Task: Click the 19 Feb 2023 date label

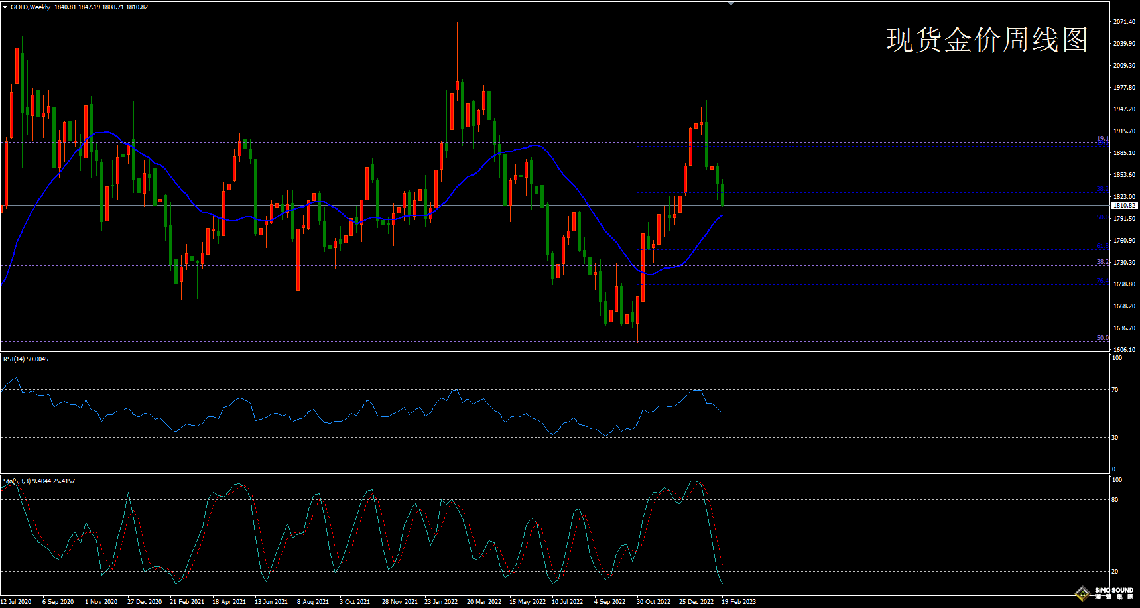Action: pos(739,602)
